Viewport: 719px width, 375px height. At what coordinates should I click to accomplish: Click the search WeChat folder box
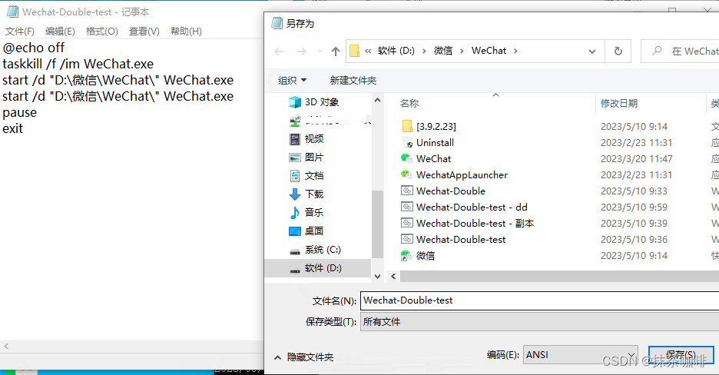[x=681, y=51]
